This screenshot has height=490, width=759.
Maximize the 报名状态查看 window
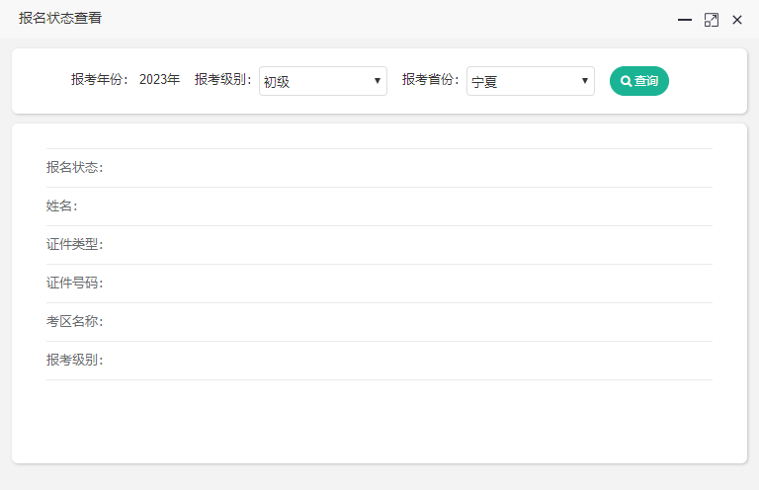pyautogui.click(x=711, y=20)
